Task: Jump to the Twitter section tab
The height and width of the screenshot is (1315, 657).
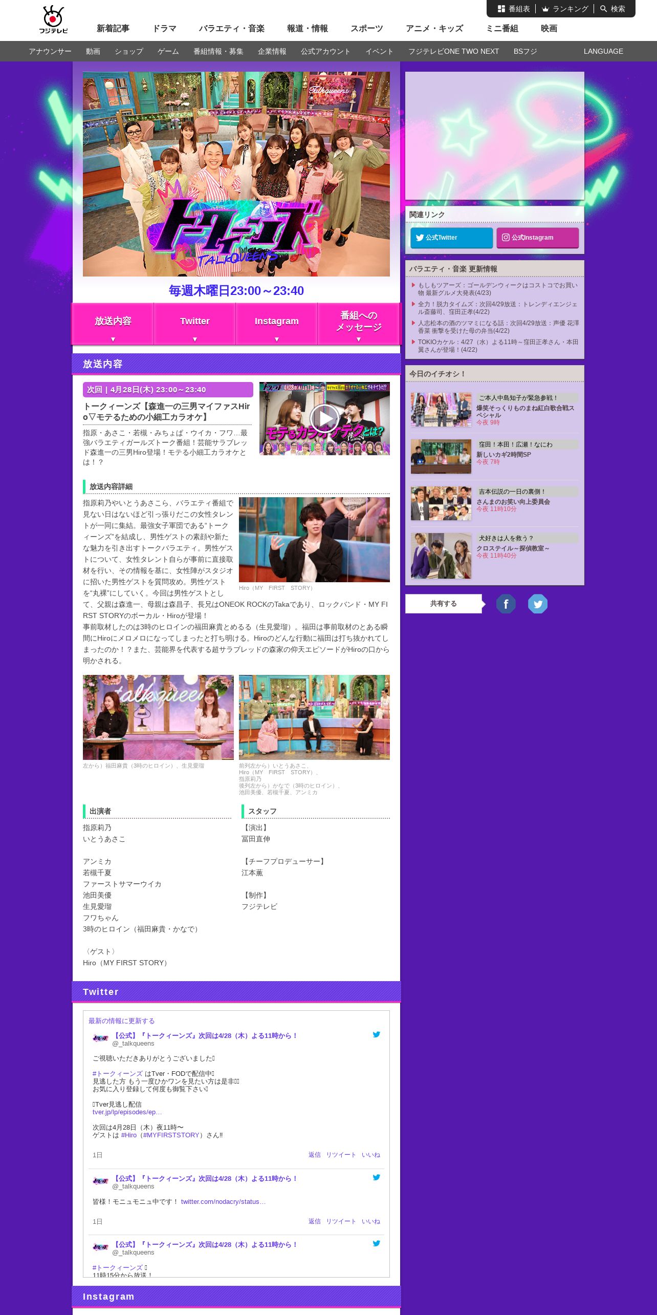Action: (x=195, y=324)
